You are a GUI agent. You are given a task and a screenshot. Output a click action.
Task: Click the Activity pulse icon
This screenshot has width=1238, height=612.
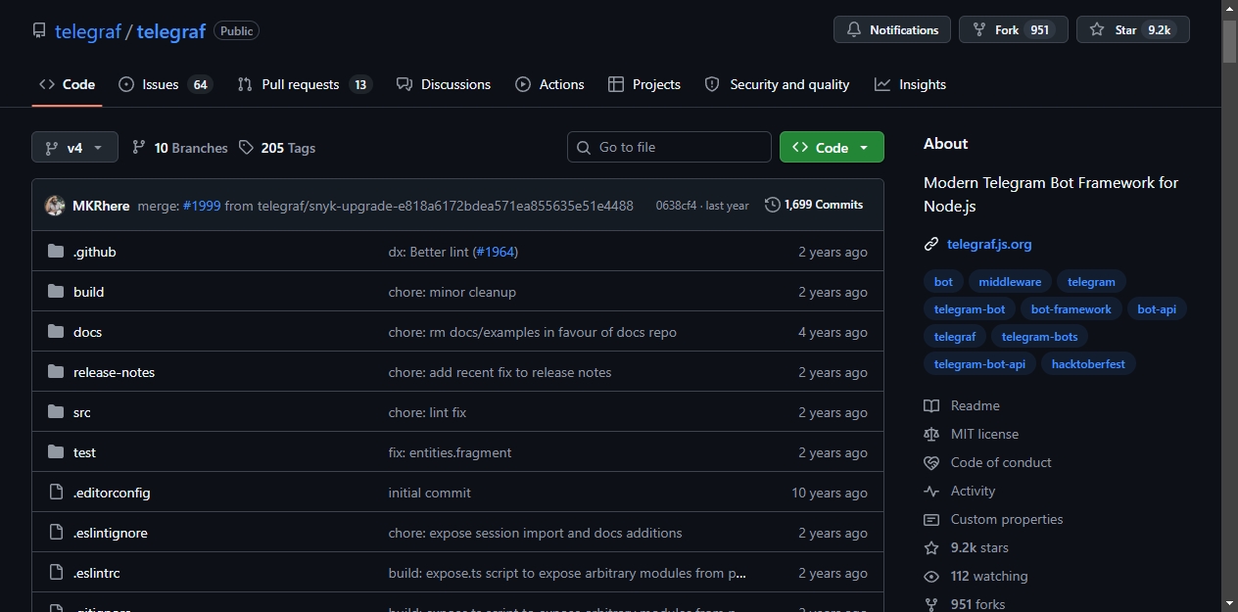931,491
